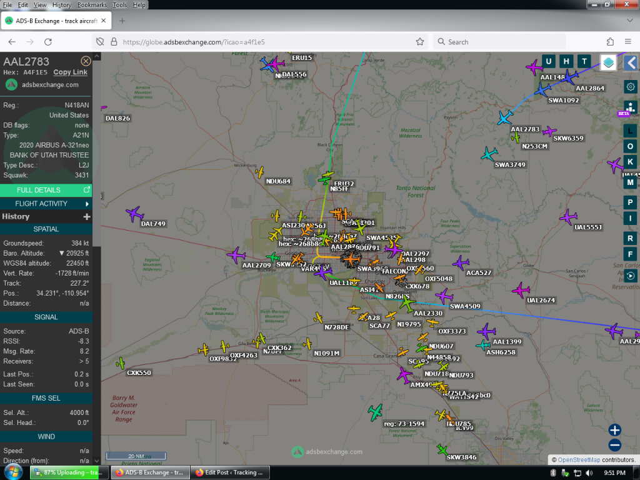The image size is (640, 480).
Task: Switch to Edit Post taskbar window
Action: click(229, 472)
